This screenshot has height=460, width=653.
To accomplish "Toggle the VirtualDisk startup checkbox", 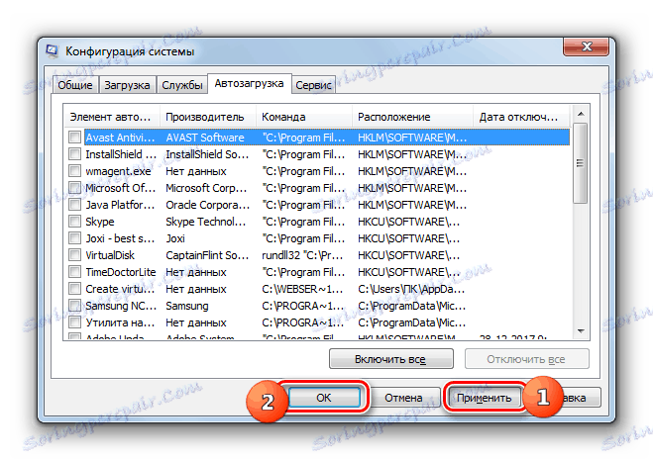I will point(75,255).
